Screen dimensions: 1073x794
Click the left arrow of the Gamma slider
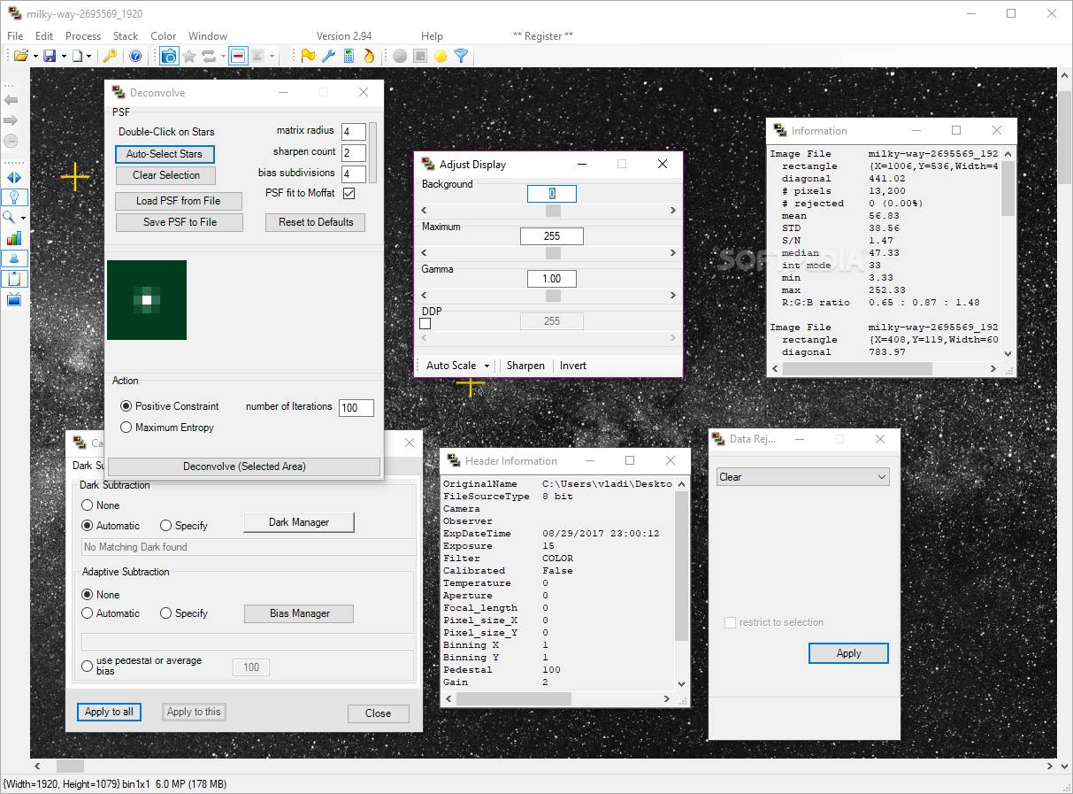(x=424, y=296)
